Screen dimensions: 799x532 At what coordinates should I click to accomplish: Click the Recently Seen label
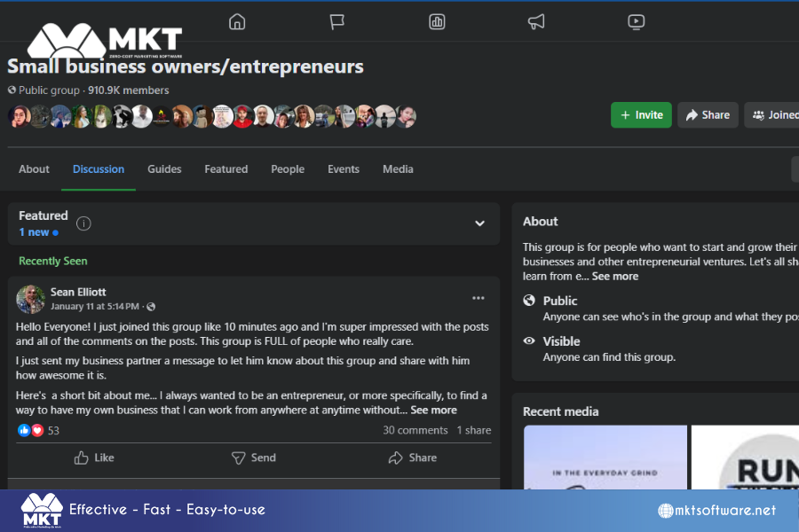53,261
